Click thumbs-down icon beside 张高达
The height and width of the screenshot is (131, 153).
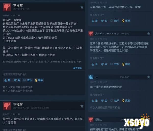click(91, 120)
